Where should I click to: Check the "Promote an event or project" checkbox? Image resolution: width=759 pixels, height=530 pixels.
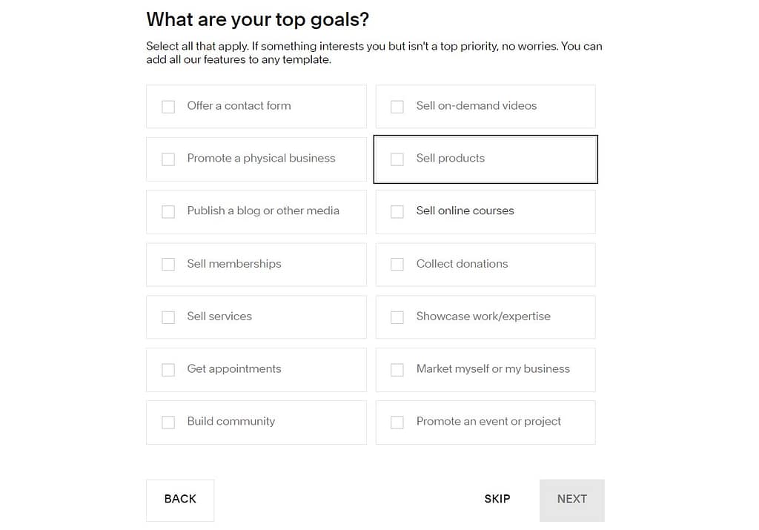click(x=397, y=423)
